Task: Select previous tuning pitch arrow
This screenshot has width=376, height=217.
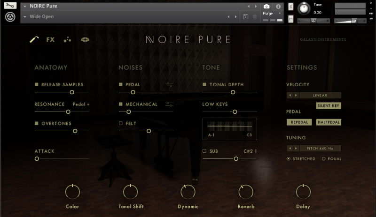Action: (290, 148)
